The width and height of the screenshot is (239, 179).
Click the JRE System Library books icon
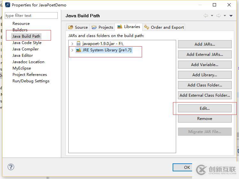click(x=78, y=50)
